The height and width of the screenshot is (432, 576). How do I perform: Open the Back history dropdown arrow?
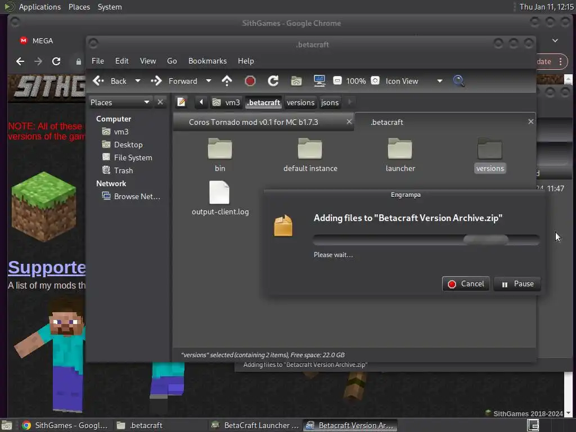click(x=138, y=81)
